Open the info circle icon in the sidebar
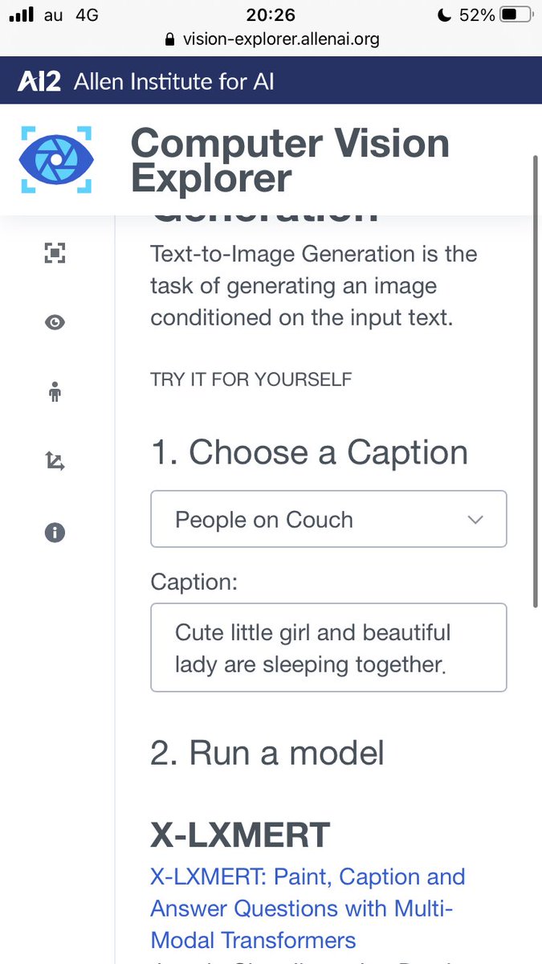The width and height of the screenshot is (542, 964). (55, 532)
